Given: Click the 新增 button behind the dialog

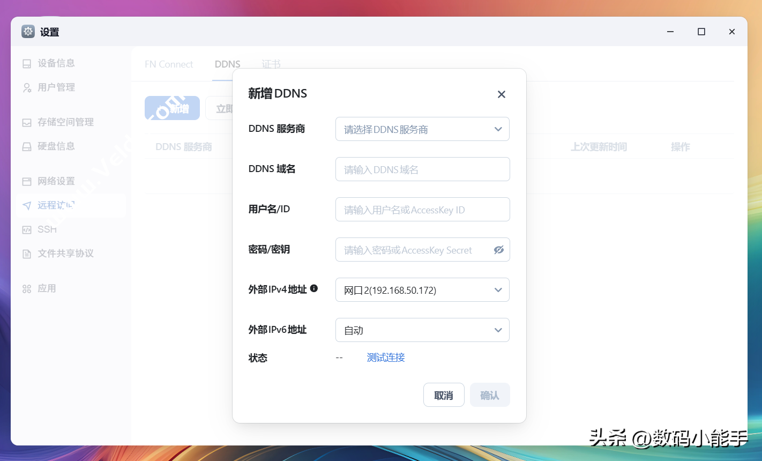Looking at the screenshot, I should point(172,108).
